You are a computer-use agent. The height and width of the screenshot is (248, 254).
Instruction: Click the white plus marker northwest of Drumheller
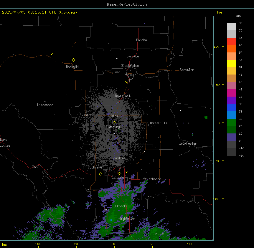[x=180, y=110]
